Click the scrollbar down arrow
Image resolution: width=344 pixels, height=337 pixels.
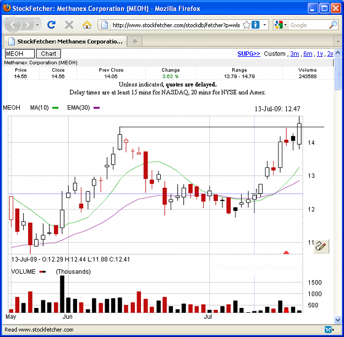[338, 320]
